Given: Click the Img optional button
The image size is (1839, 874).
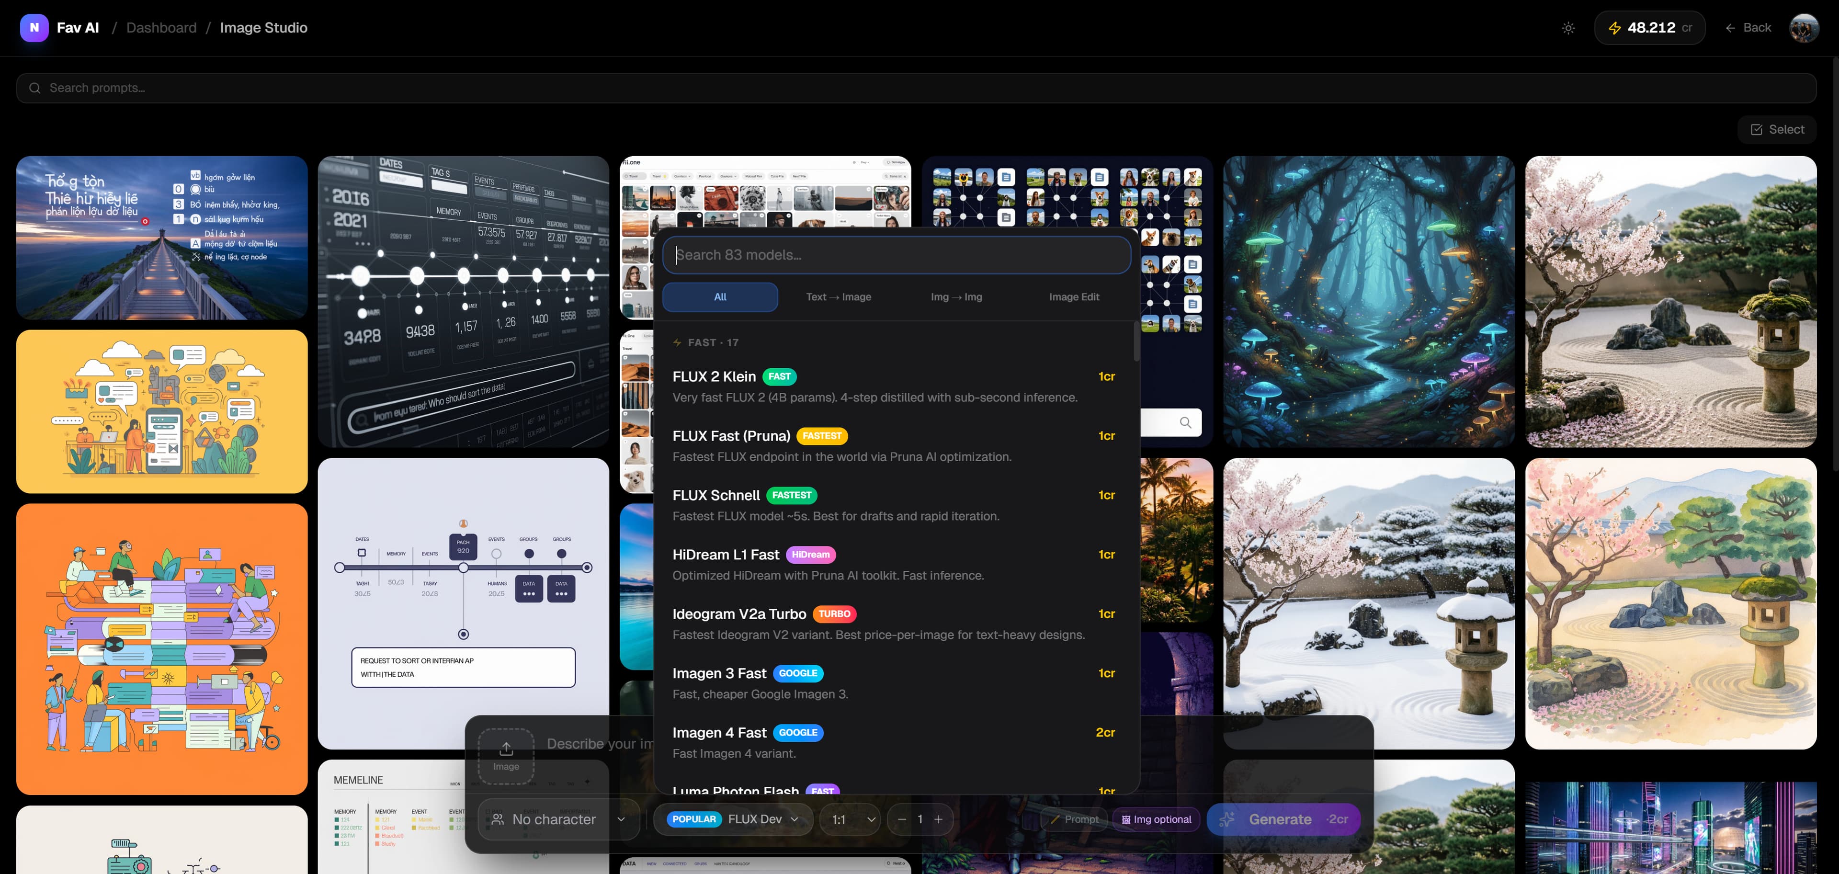Looking at the screenshot, I should [1156, 819].
